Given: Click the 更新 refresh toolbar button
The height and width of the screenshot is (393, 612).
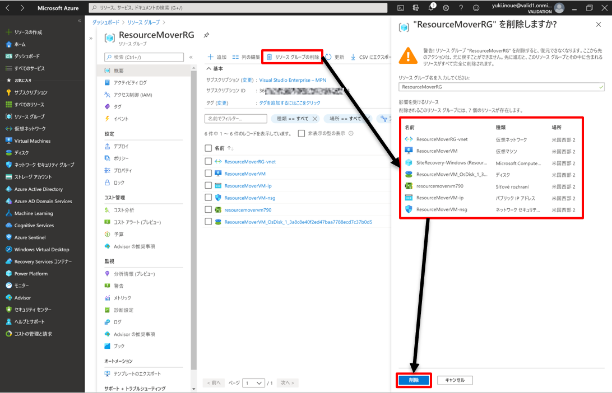Looking at the screenshot, I should 335,57.
